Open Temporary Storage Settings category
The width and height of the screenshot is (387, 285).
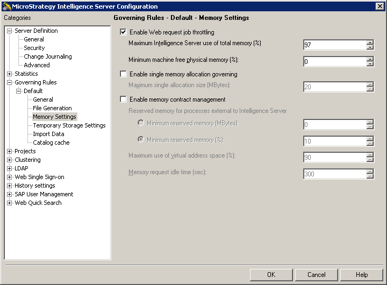(69, 125)
